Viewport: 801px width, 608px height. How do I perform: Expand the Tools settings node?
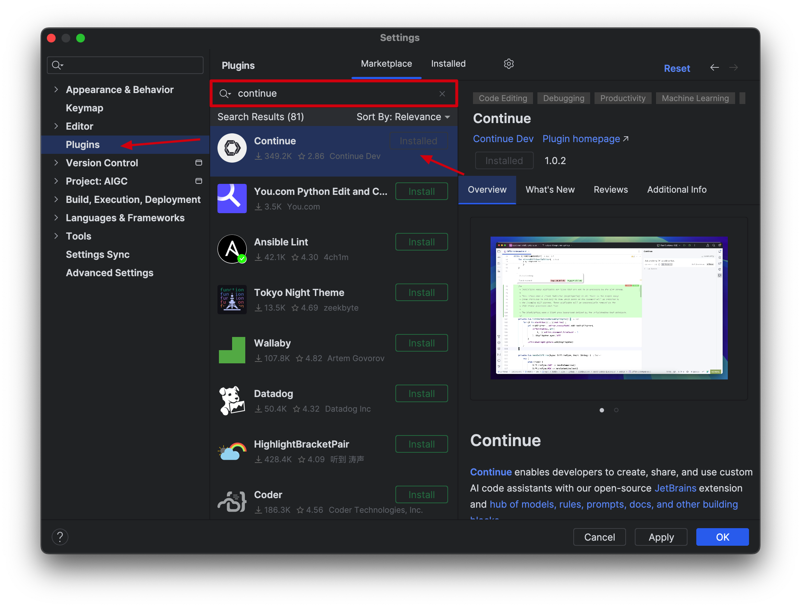coord(56,236)
